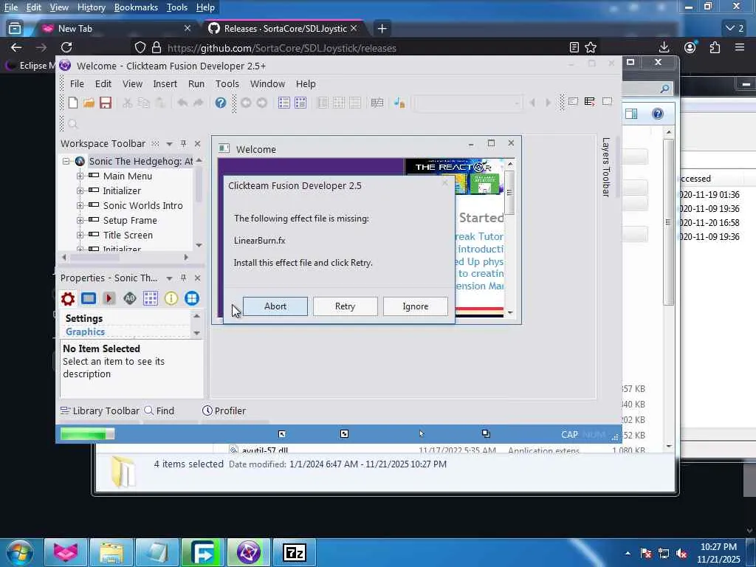The height and width of the screenshot is (567, 756).
Task: Open the Storyboard Editor toolbar icon
Action: click(284, 103)
